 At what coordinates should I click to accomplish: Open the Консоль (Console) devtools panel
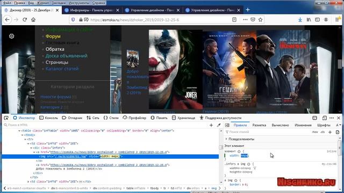point(48,118)
